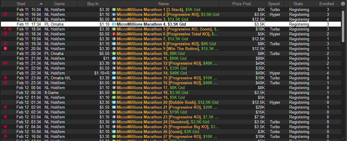The height and width of the screenshot is (141, 347).
Task: Click the 8-max badge on Marathon 20
Action: (114, 102)
